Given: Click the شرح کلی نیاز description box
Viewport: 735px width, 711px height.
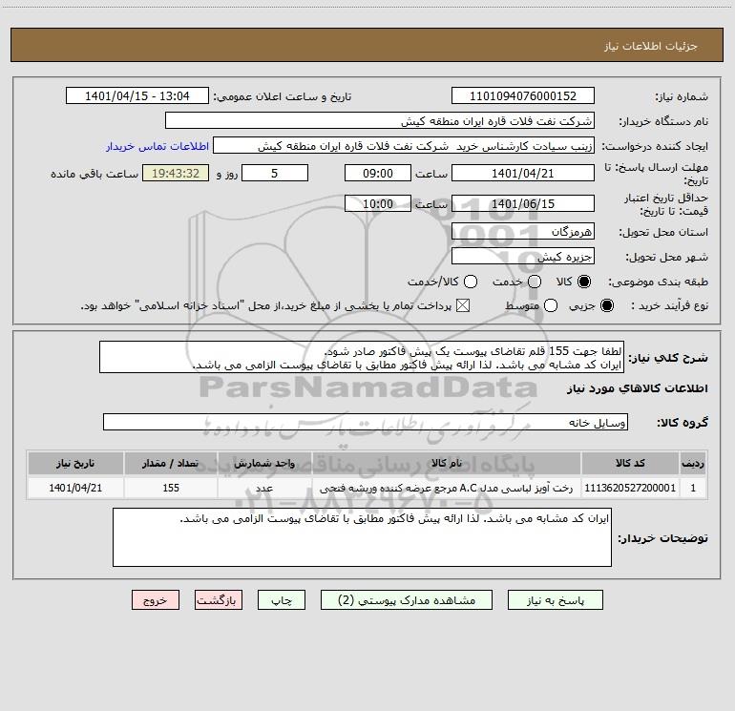Looking at the screenshot, I should 362,357.
